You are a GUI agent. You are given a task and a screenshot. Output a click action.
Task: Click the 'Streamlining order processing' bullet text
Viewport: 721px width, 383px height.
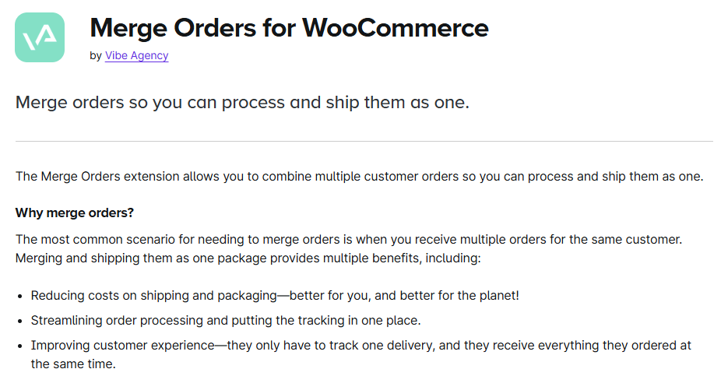[226, 321]
